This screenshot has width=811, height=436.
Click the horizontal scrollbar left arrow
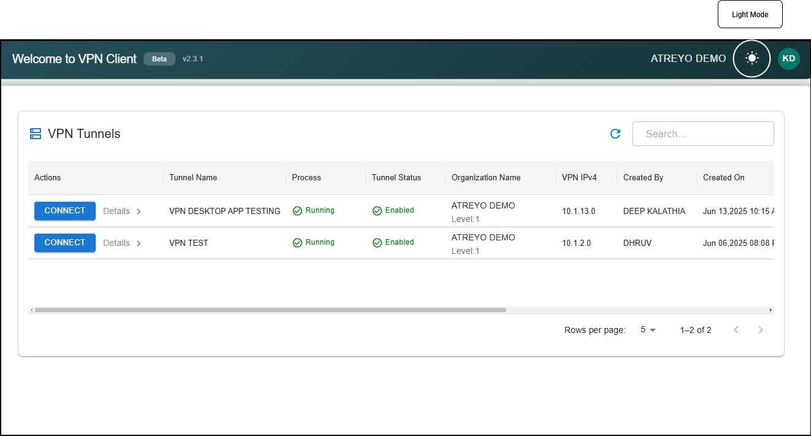[x=31, y=310]
